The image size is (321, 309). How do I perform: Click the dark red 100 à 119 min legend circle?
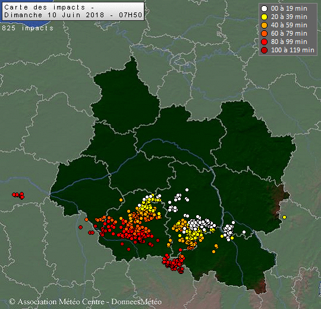[265, 50]
